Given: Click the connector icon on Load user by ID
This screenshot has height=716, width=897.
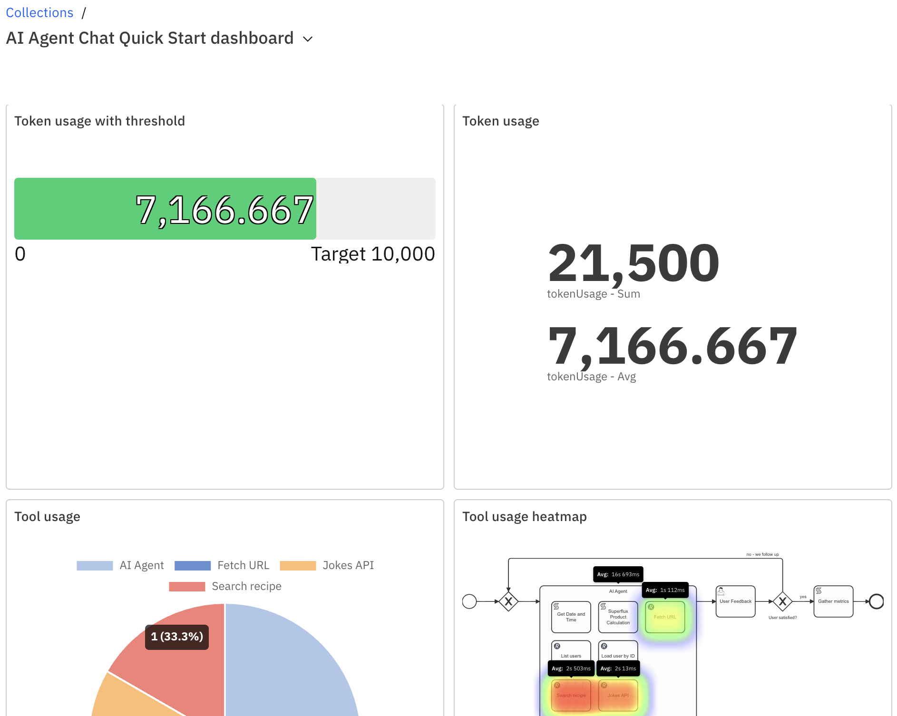Looking at the screenshot, I should pos(604,646).
